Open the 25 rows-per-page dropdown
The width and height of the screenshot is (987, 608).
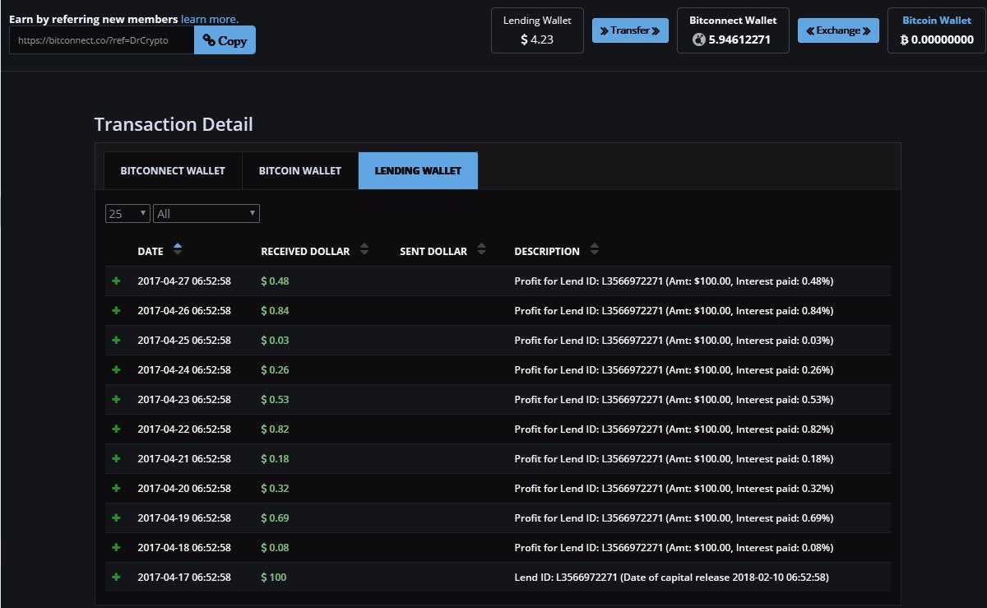(x=127, y=214)
